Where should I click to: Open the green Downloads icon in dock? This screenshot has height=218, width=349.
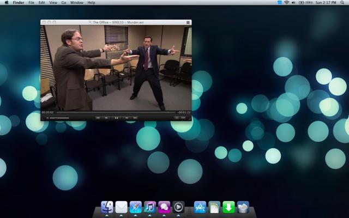pos(228,207)
